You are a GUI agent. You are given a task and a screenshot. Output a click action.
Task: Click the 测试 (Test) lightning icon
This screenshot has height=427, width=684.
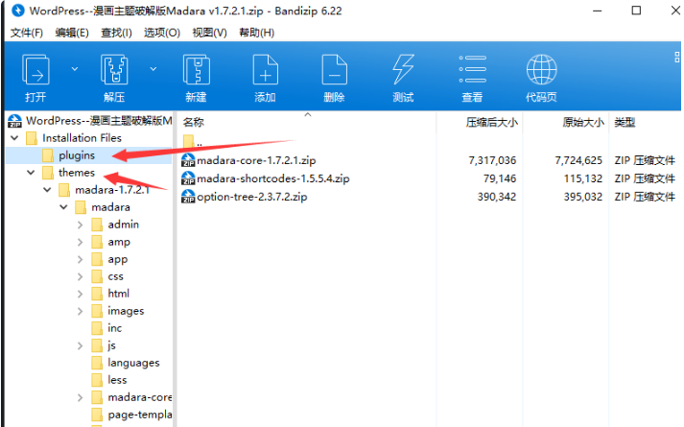click(x=403, y=70)
